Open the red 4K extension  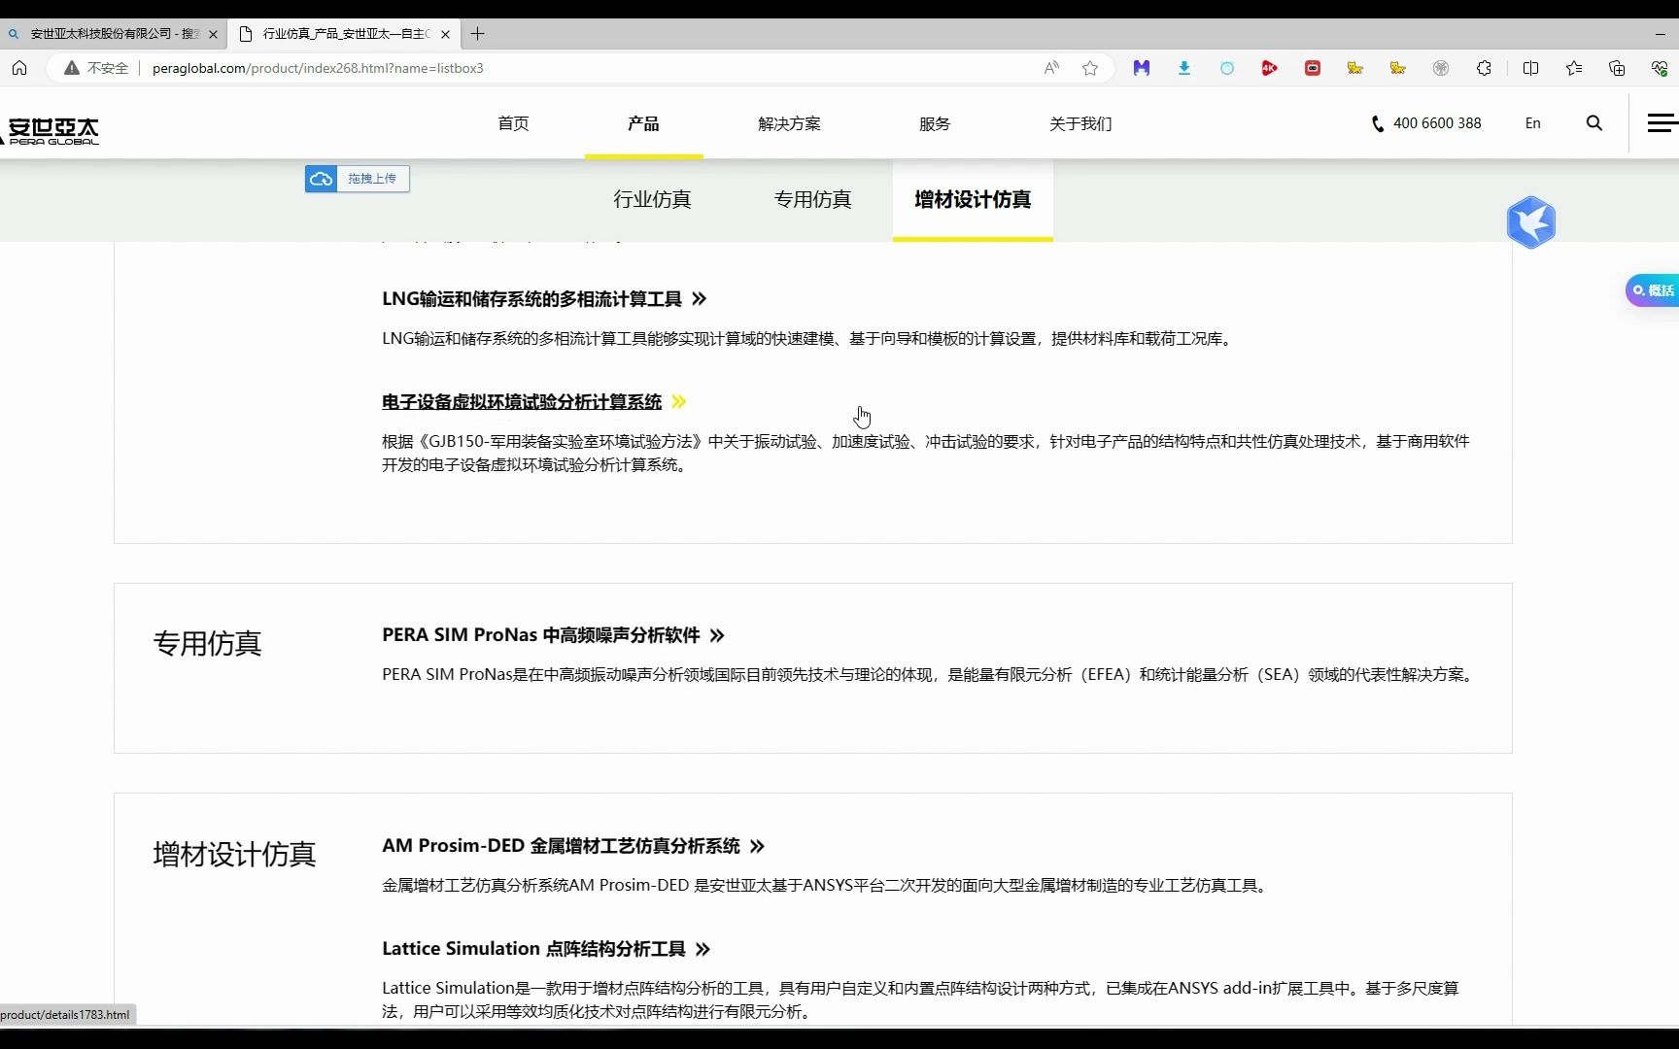1270,68
